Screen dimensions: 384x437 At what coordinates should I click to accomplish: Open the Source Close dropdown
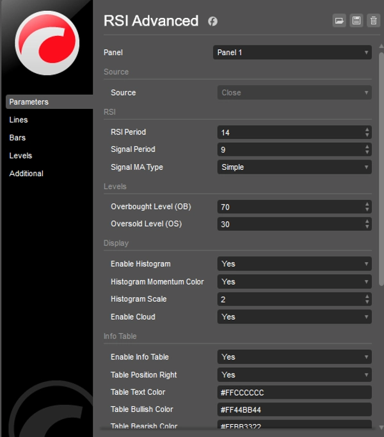point(294,92)
